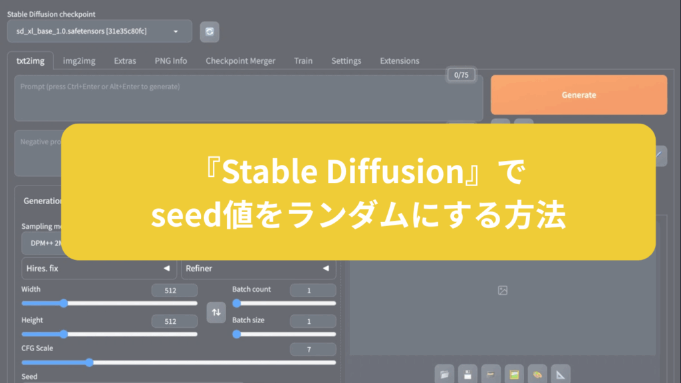
Task: Click the Stable Diffusion checkpoint label
Action: click(x=51, y=14)
